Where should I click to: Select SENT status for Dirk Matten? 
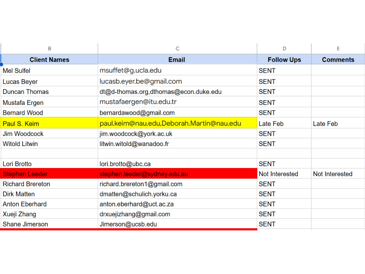[x=284, y=194]
